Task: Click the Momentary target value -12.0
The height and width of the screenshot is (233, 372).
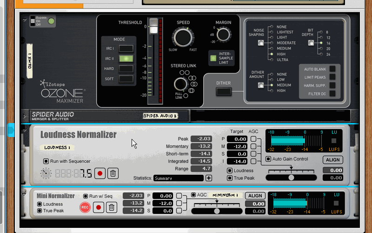Action: [x=237, y=146]
